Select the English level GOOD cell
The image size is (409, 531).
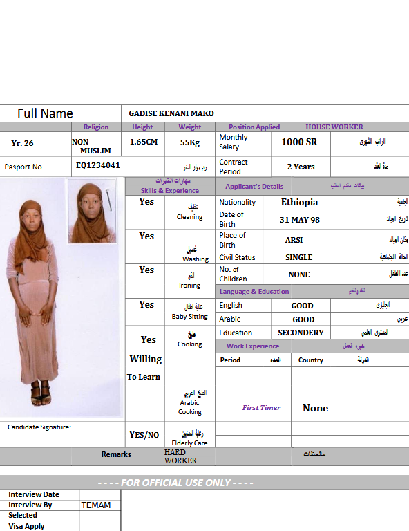tap(301, 306)
